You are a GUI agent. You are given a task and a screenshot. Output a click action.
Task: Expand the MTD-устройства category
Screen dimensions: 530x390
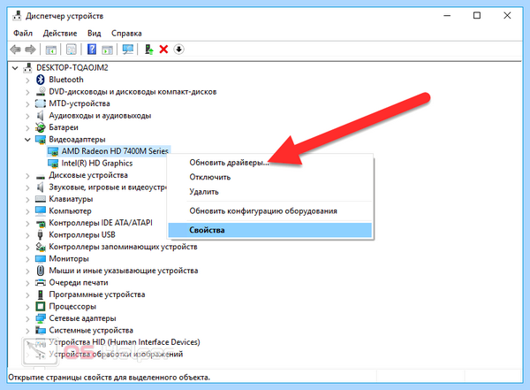tap(27, 103)
